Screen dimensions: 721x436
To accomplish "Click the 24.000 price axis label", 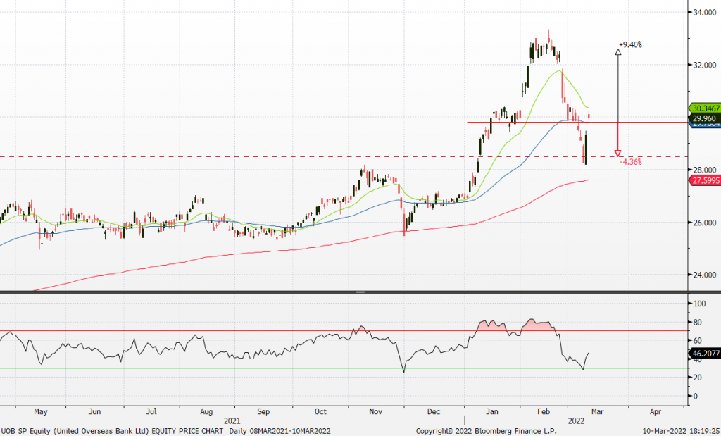I will (x=704, y=275).
